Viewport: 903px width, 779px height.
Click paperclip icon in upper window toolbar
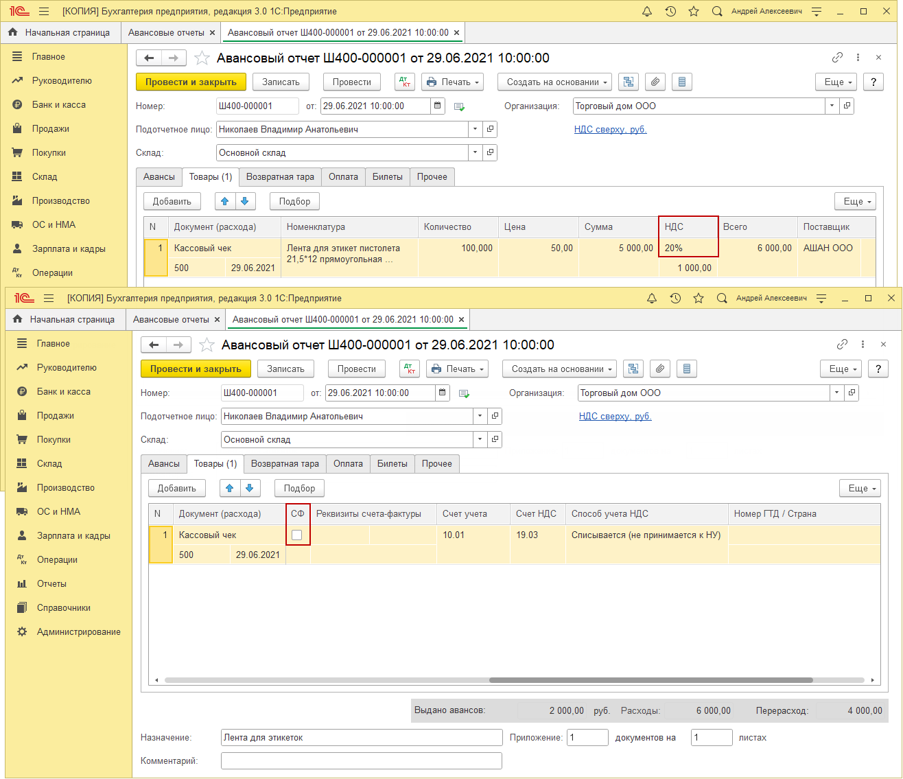[655, 82]
